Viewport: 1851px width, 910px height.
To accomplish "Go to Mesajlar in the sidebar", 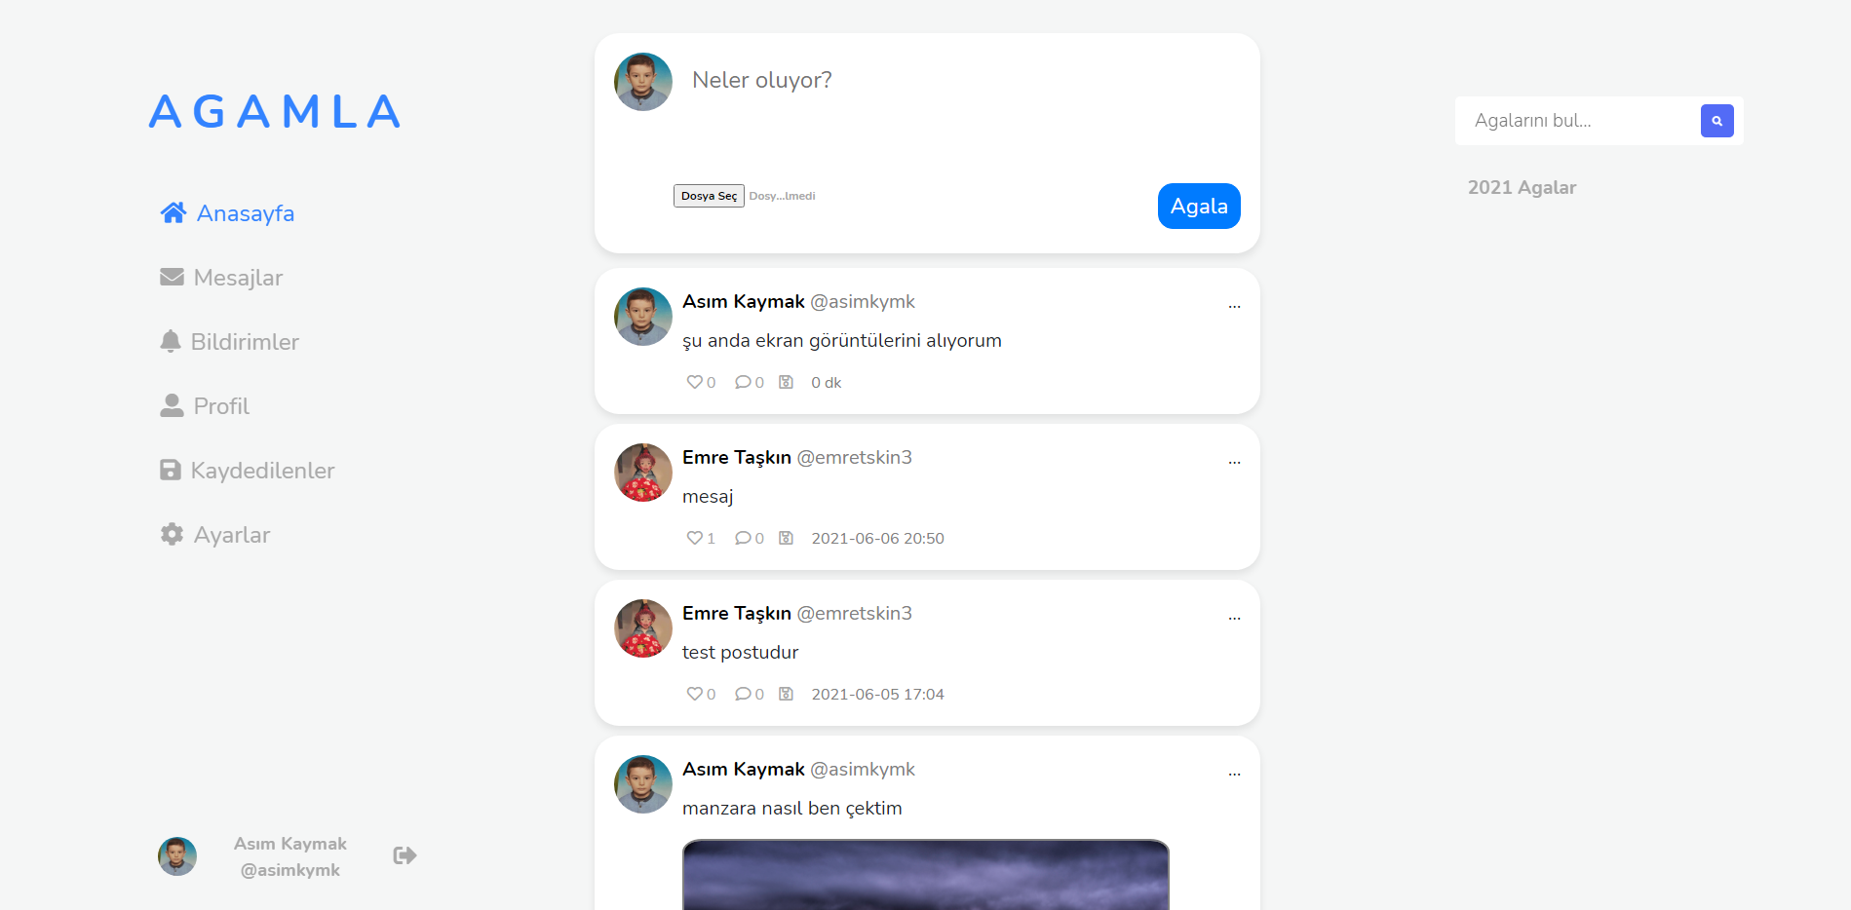I will pos(221,278).
